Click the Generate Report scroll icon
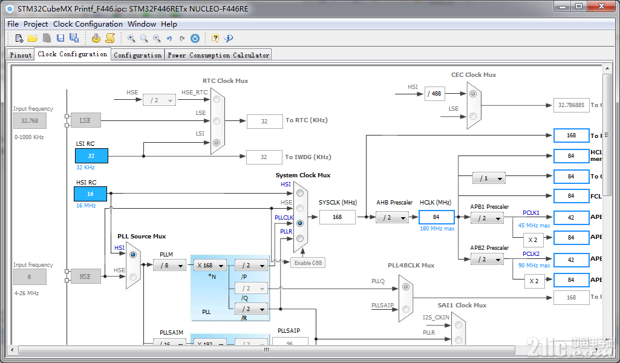 [x=110, y=38]
